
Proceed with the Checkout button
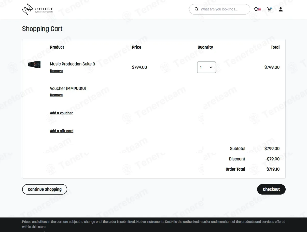(x=271, y=189)
